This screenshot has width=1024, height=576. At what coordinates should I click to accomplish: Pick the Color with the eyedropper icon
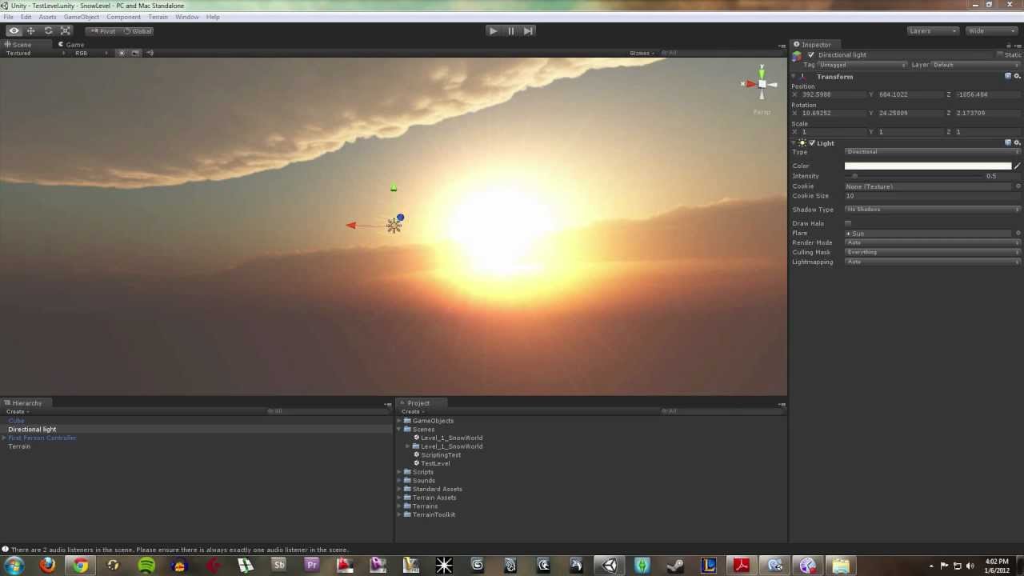coord(1018,166)
